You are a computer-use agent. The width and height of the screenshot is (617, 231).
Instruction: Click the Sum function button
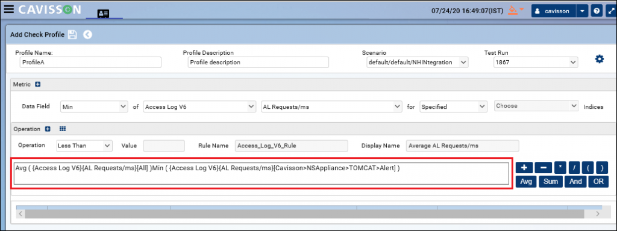(550, 182)
